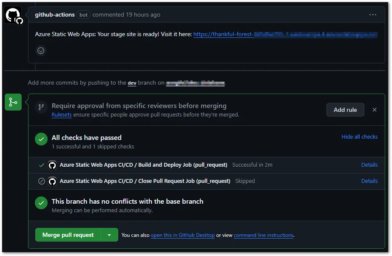Click the check icon on Build and Deploy Job row
Screen dimensions: 392x256
click(42, 165)
